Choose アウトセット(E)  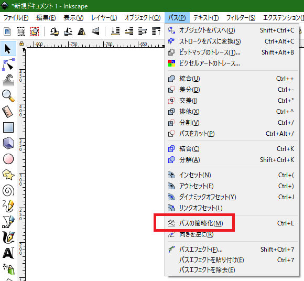pos(232,186)
